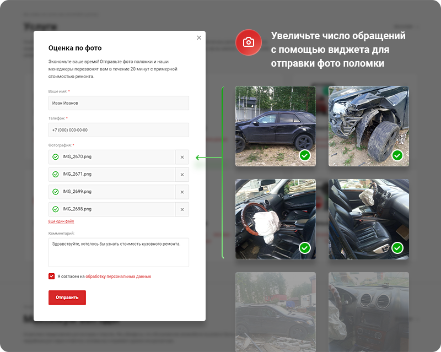Remove the IMG_2670.png file
This screenshot has height=352, width=441.
click(x=182, y=157)
